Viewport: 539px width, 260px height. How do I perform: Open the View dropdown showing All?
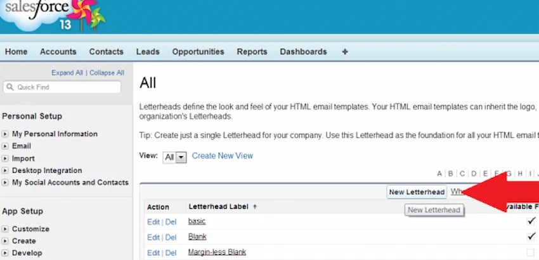pyautogui.click(x=174, y=158)
